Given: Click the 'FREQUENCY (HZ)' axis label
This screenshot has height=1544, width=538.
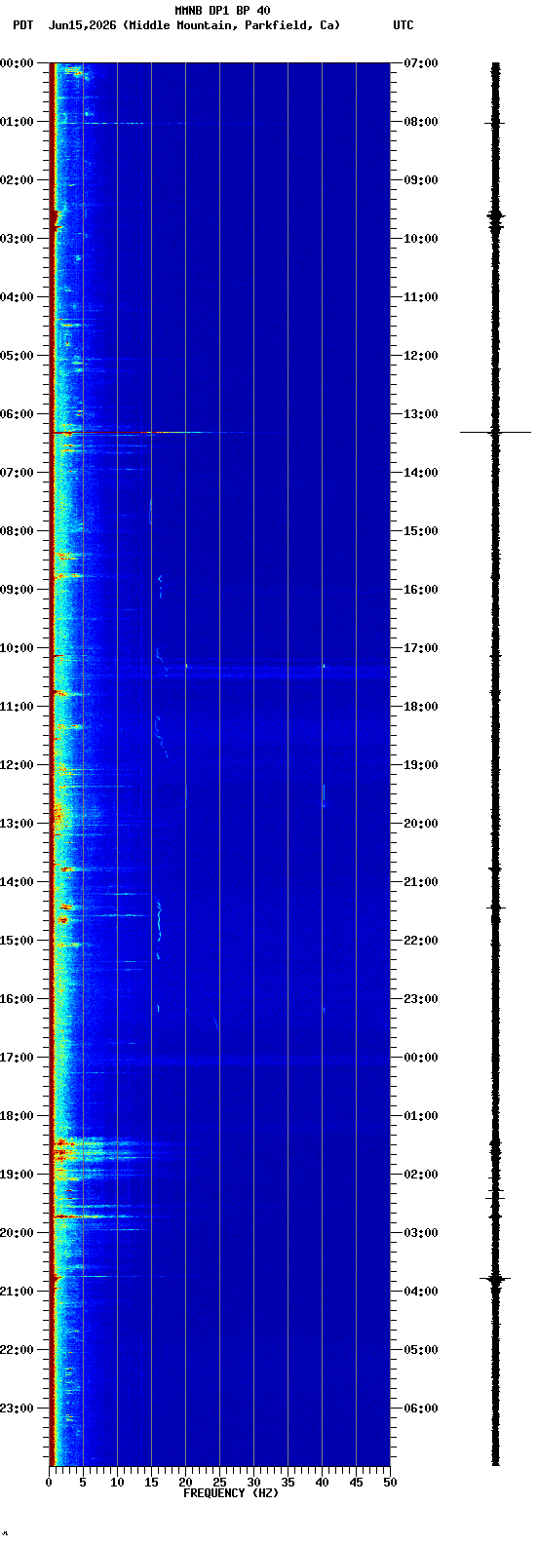Looking at the screenshot, I should (x=231, y=1493).
